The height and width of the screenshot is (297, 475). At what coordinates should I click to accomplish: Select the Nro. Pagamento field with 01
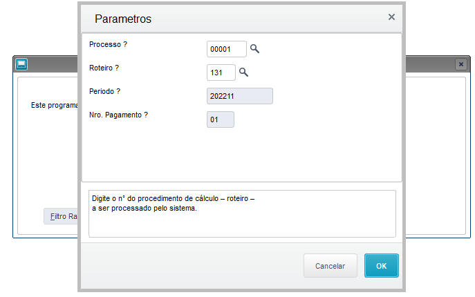click(x=221, y=119)
